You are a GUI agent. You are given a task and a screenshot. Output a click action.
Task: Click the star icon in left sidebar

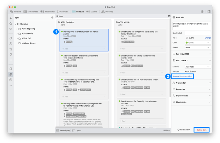pyautogui.click(x=11, y=49)
